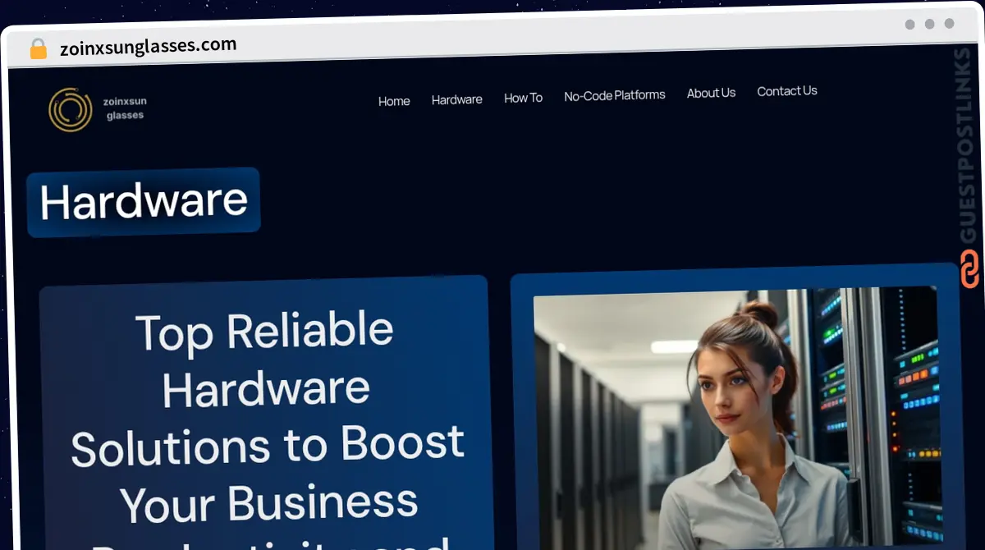The image size is (985, 550).
Task: Click the first gray window control dot
Action: click(909, 25)
